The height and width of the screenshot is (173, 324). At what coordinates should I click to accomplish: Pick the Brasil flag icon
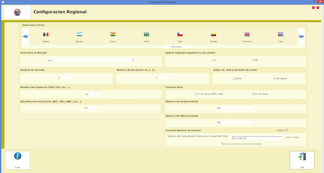click(147, 34)
